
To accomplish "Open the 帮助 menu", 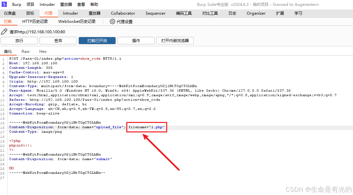I will 94,5.
